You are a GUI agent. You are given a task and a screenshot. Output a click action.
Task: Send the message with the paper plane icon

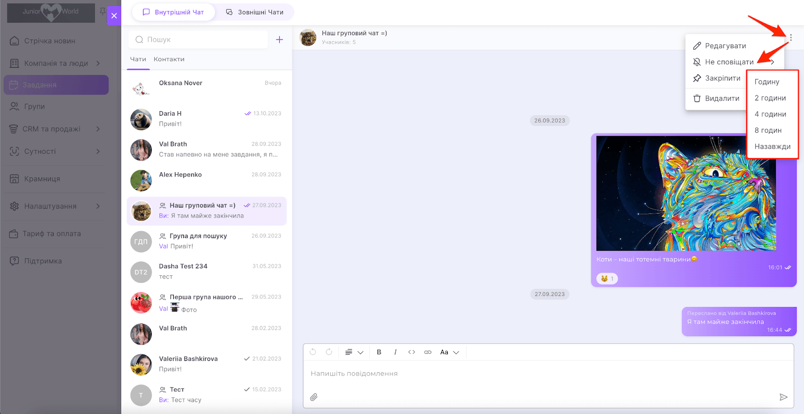[x=783, y=397]
